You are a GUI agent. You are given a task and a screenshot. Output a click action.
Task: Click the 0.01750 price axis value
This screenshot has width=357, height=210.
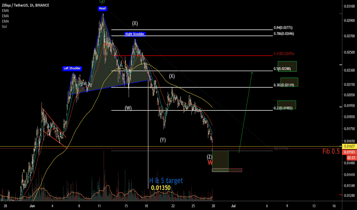pyautogui.click(x=349, y=129)
